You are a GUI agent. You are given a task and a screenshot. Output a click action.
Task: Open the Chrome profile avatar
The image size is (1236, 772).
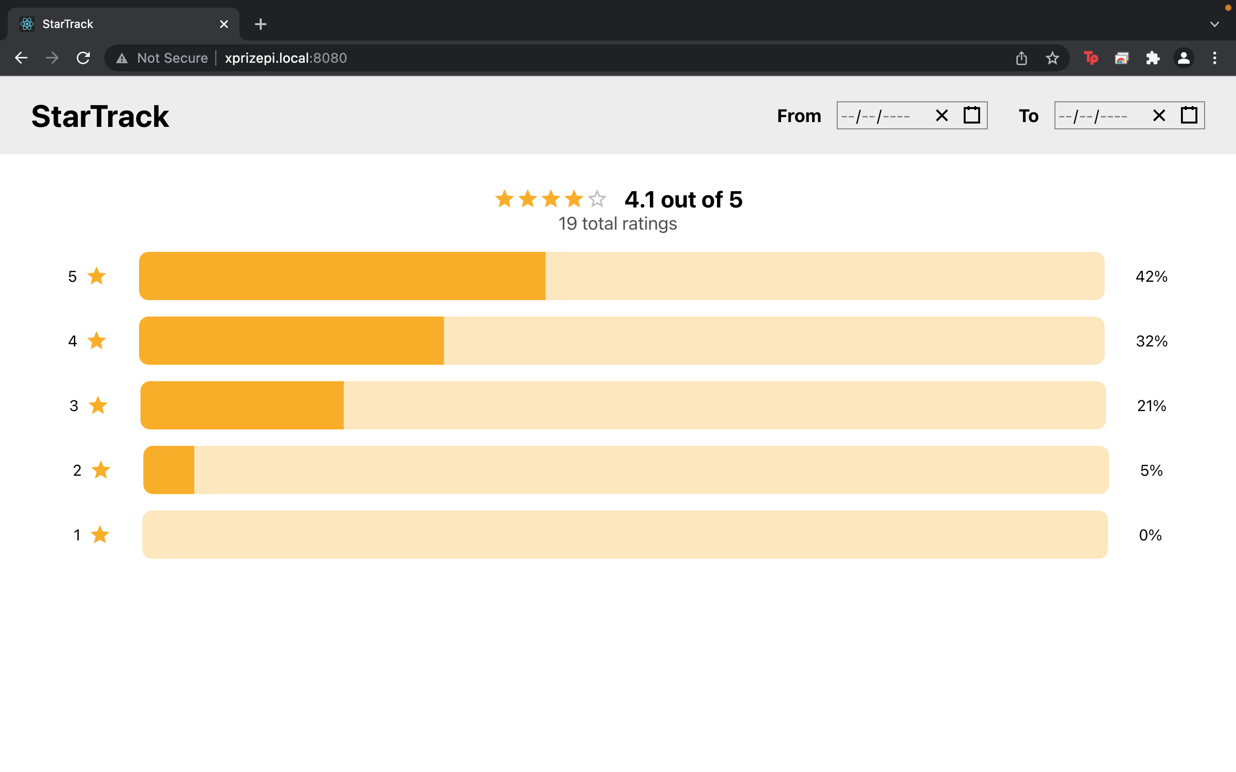(1183, 58)
